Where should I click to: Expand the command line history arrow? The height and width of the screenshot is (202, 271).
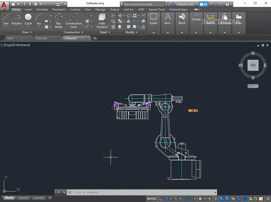(215, 192)
